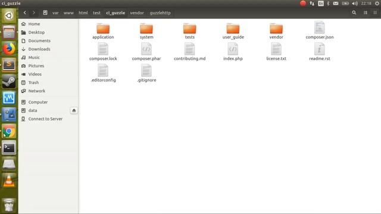Open System Monitor from the dock
The width and height of the screenshot is (381, 214).
click(9, 98)
